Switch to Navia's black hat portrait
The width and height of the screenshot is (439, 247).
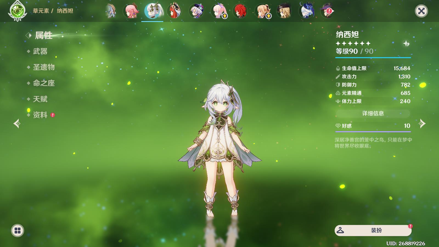tap(285, 11)
